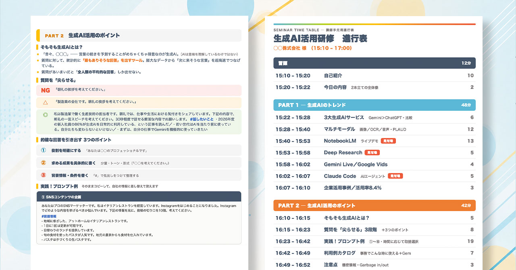Screen dimensions: 516x270
Task: Click the マルチモーダル row title
Action: point(340,129)
